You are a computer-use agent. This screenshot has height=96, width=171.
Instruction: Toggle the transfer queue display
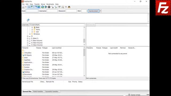(x=39, y=7)
